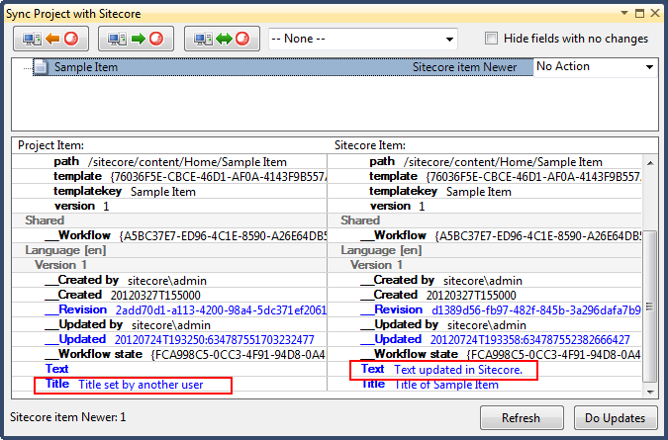The width and height of the screenshot is (668, 440).
Task: Click the comparison scrollbar down arrow
Action: [x=650, y=392]
